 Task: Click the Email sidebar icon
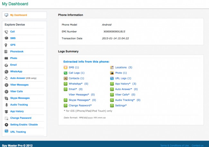[x=6, y=65]
